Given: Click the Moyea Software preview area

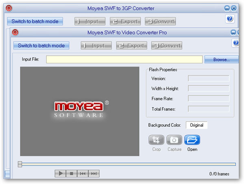Looking at the screenshot, I should point(80,111).
